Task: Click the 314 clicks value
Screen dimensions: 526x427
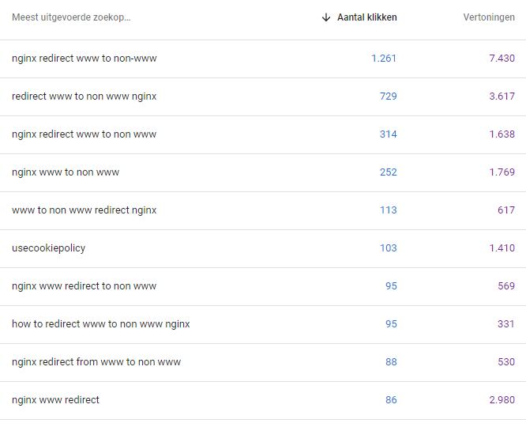Action: click(x=388, y=134)
